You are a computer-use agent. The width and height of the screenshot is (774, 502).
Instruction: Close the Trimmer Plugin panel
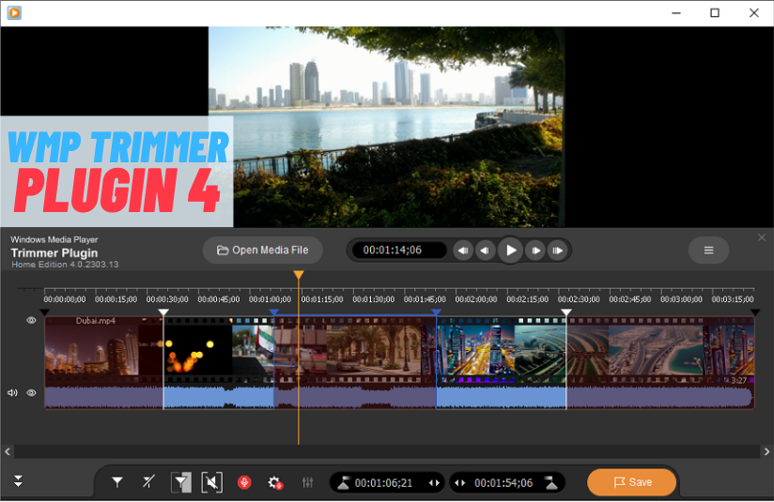762,237
